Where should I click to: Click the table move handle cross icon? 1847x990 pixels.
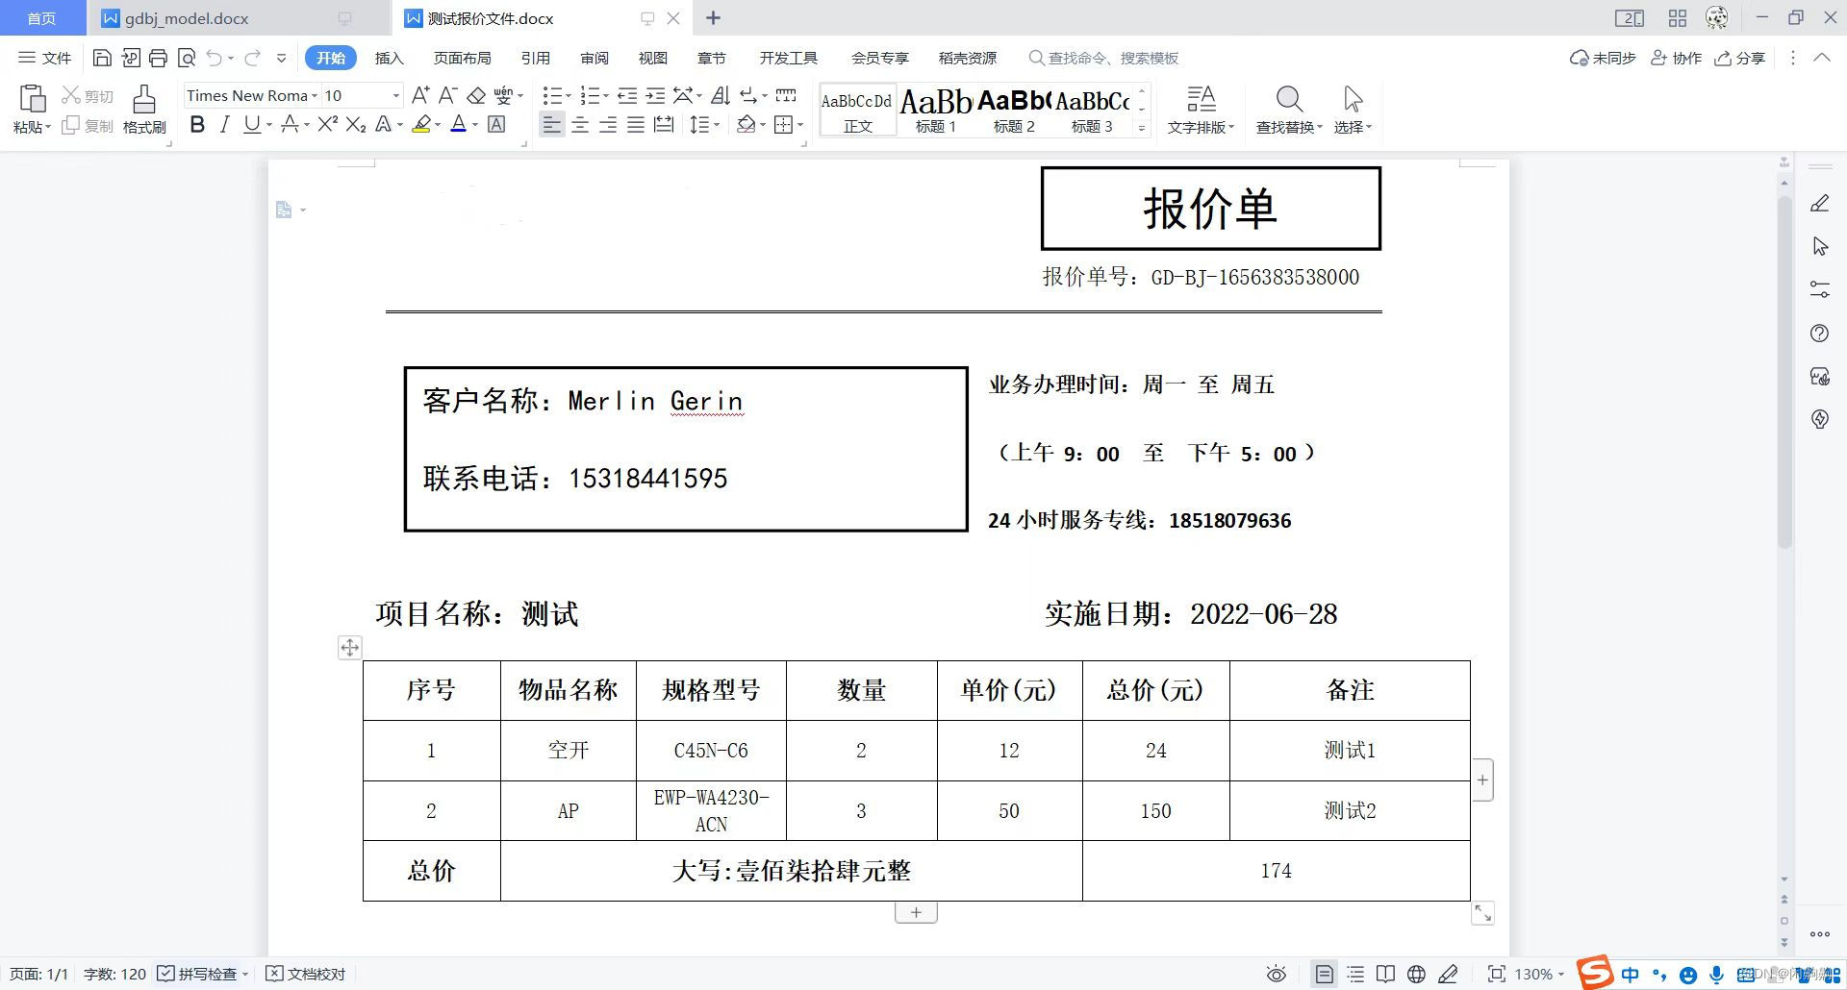tap(349, 648)
